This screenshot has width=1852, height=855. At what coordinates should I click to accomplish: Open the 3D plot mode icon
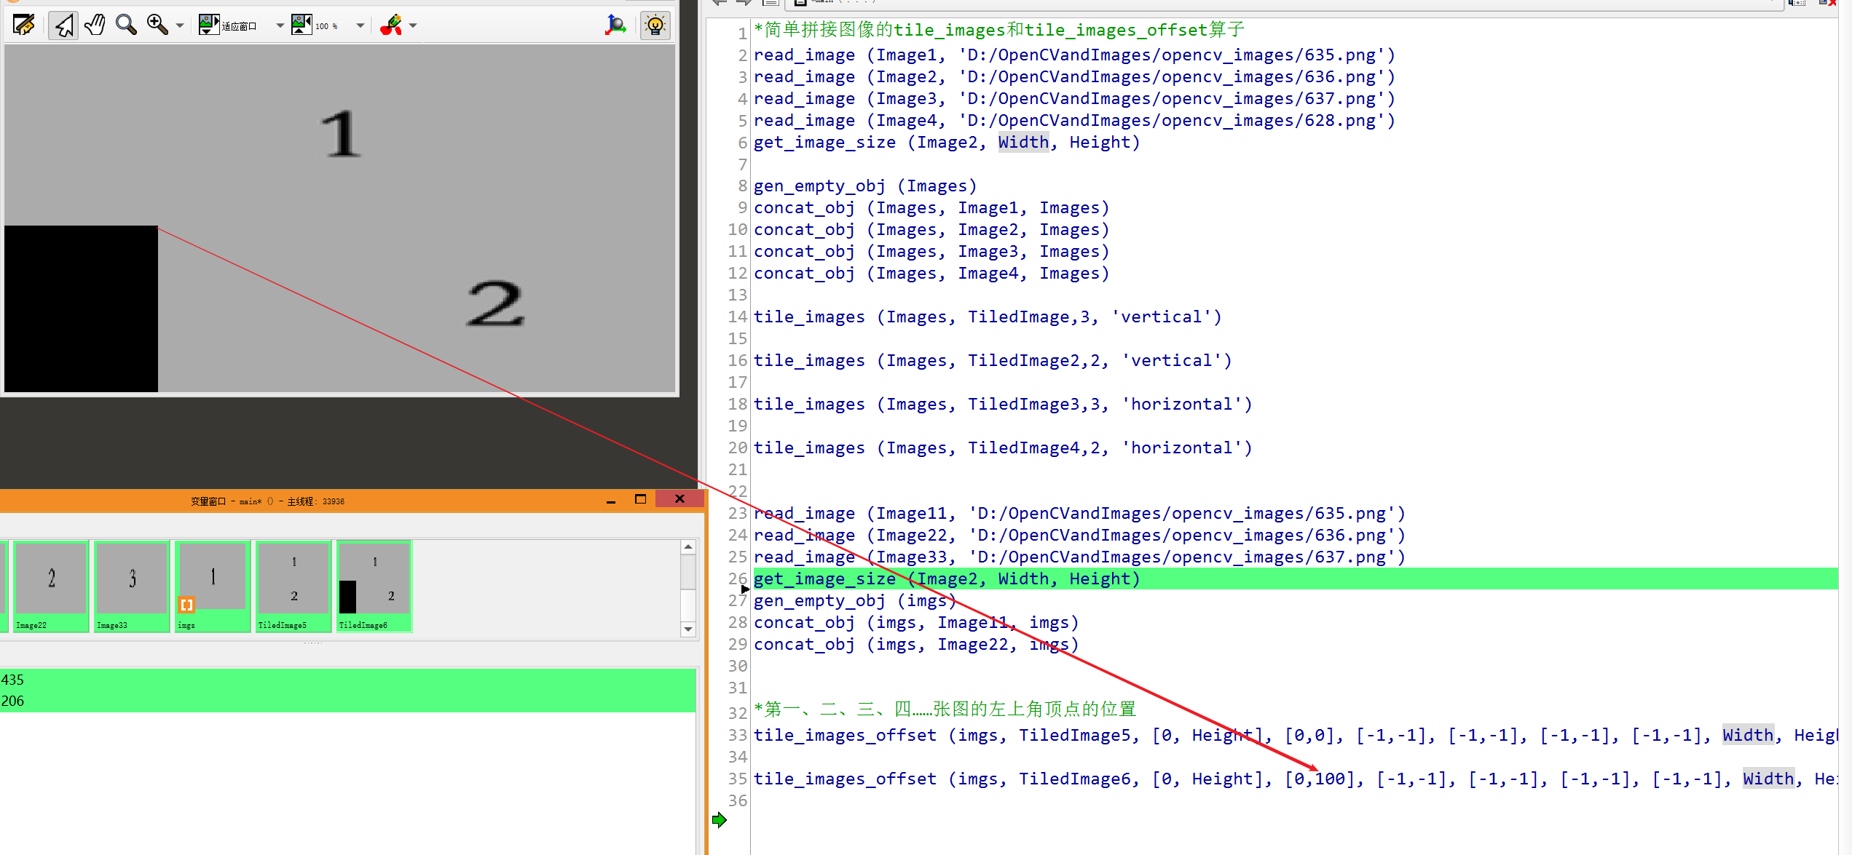[x=615, y=25]
